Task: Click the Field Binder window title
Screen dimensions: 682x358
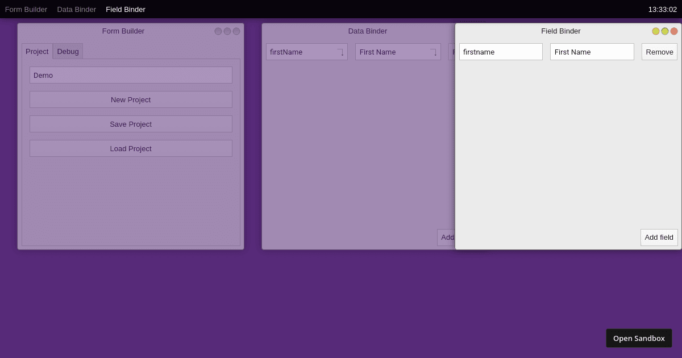Action: coord(561,31)
